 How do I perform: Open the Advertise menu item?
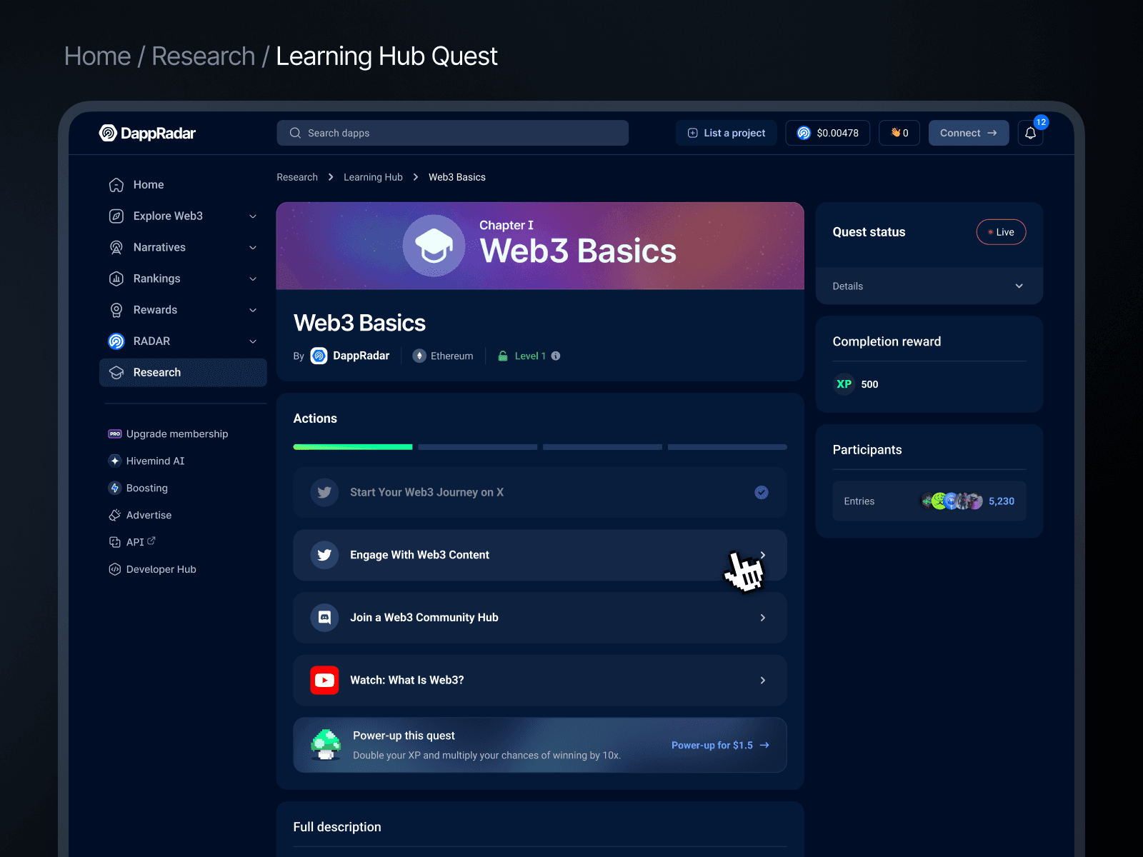click(x=140, y=515)
